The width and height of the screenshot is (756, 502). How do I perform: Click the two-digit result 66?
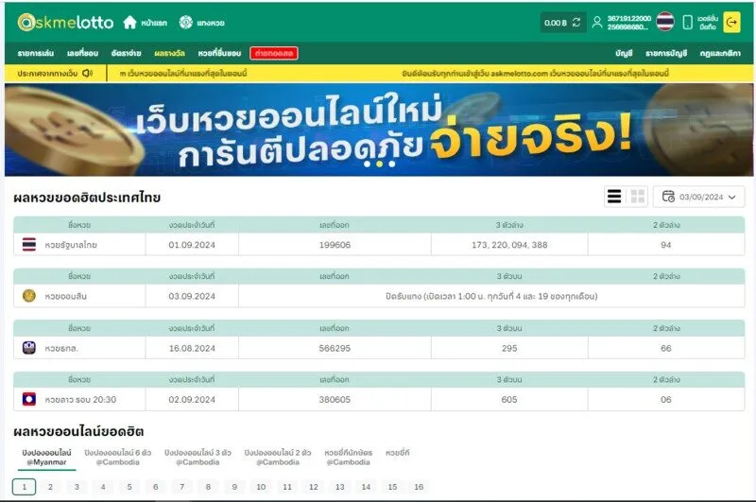click(x=666, y=348)
